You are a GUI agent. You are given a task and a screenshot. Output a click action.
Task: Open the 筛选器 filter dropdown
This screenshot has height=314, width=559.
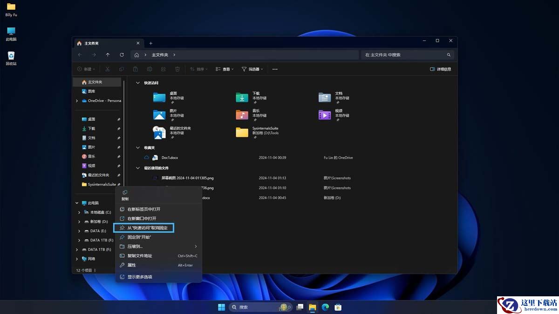(x=252, y=69)
